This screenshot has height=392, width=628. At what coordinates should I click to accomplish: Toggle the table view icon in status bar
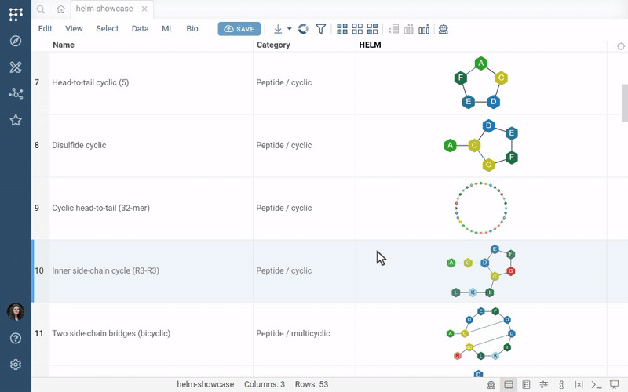click(509, 385)
